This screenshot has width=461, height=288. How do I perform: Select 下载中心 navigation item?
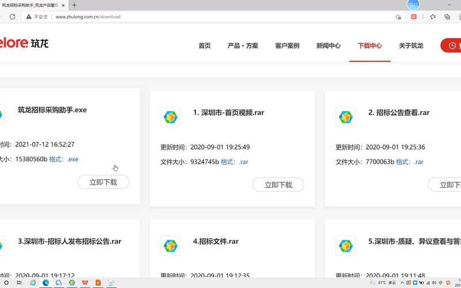pyautogui.click(x=370, y=46)
